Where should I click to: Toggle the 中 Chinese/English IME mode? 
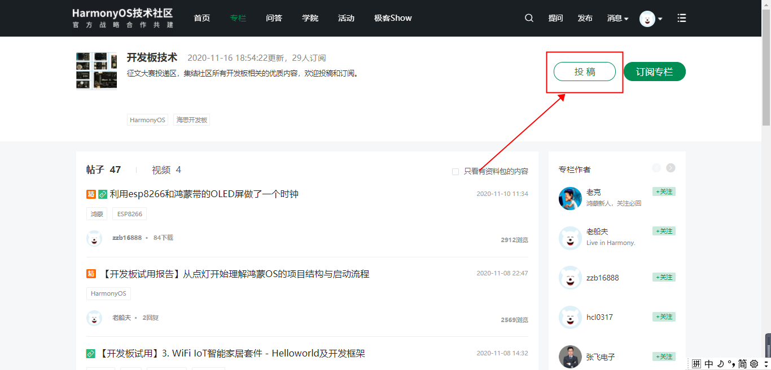pyautogui.click(x=709, y=364)
